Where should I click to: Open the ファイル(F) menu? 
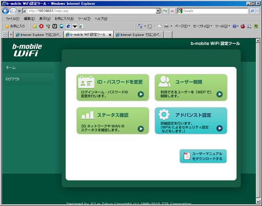(12, 18)
